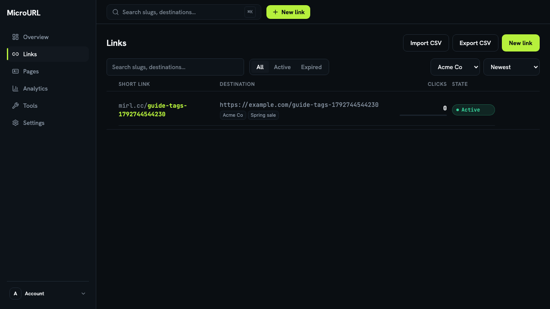Click the Account avatar letter A
The image size is (550, 309).
point(15,294)
